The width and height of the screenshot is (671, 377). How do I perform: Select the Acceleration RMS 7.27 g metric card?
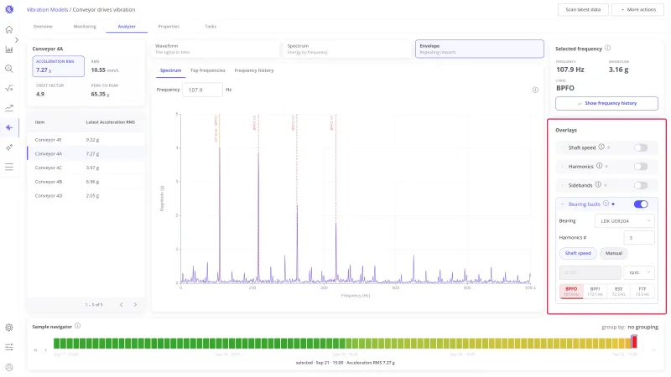pyautogui.click(x=58, y=66)
